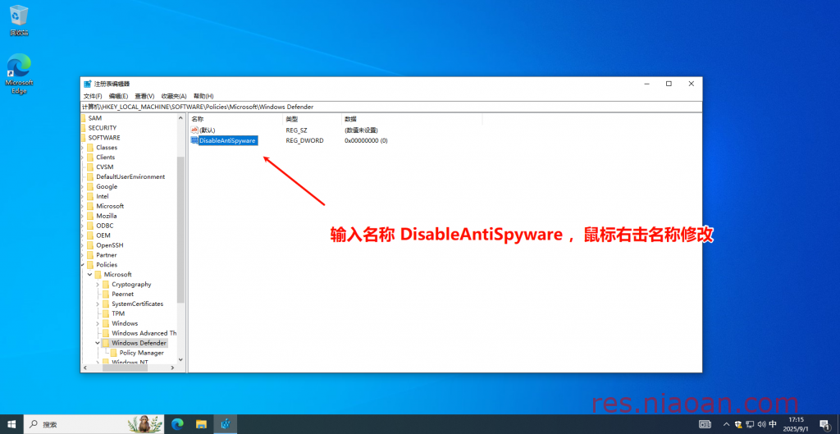The width and height of the screenshot is (840, 434).
Task: Select the Google key
Action: pos(107,186)
